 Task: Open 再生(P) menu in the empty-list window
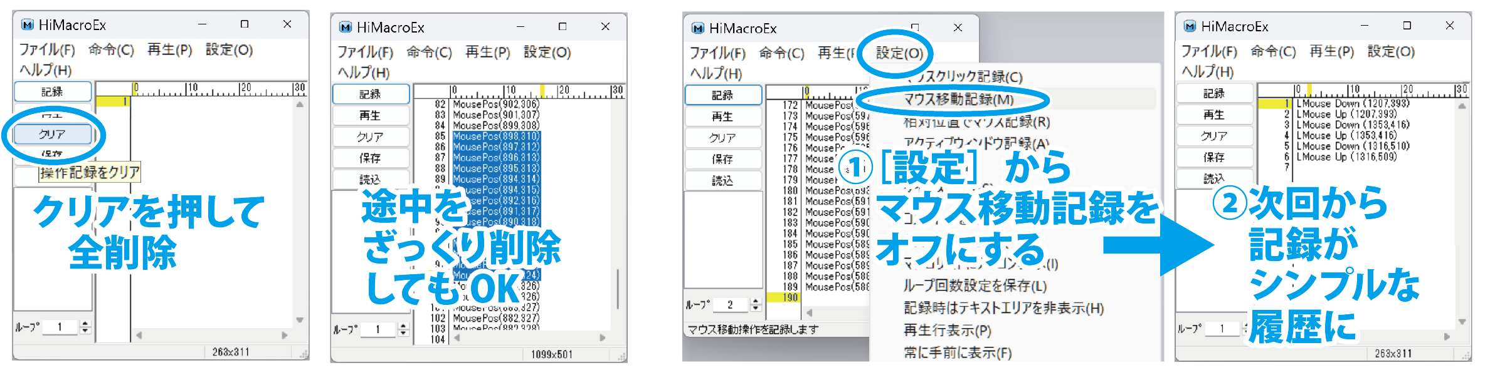pos(169,49)
